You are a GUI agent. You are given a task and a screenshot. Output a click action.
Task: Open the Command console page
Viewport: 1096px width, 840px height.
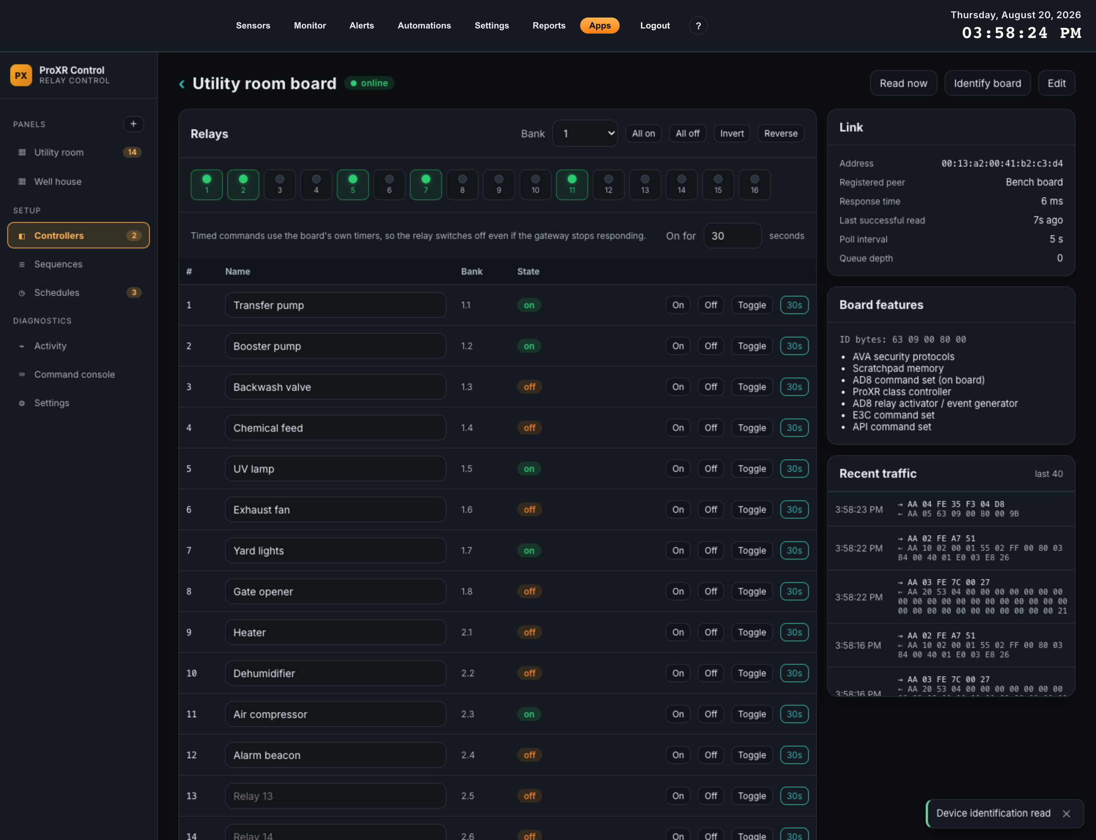79,374
